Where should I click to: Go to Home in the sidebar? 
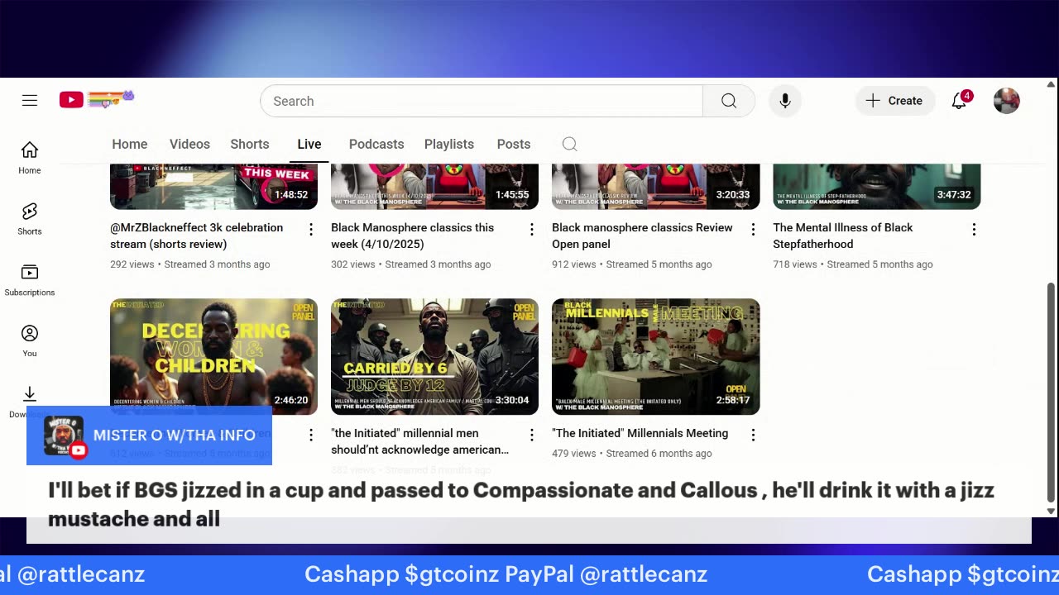(30, 158)
